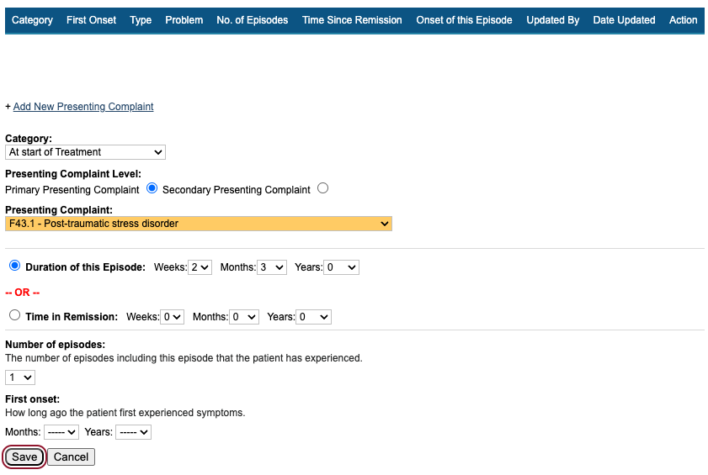Open Remission Weeks dropdown
Viewport: 708px width, 475px height.
173,317
